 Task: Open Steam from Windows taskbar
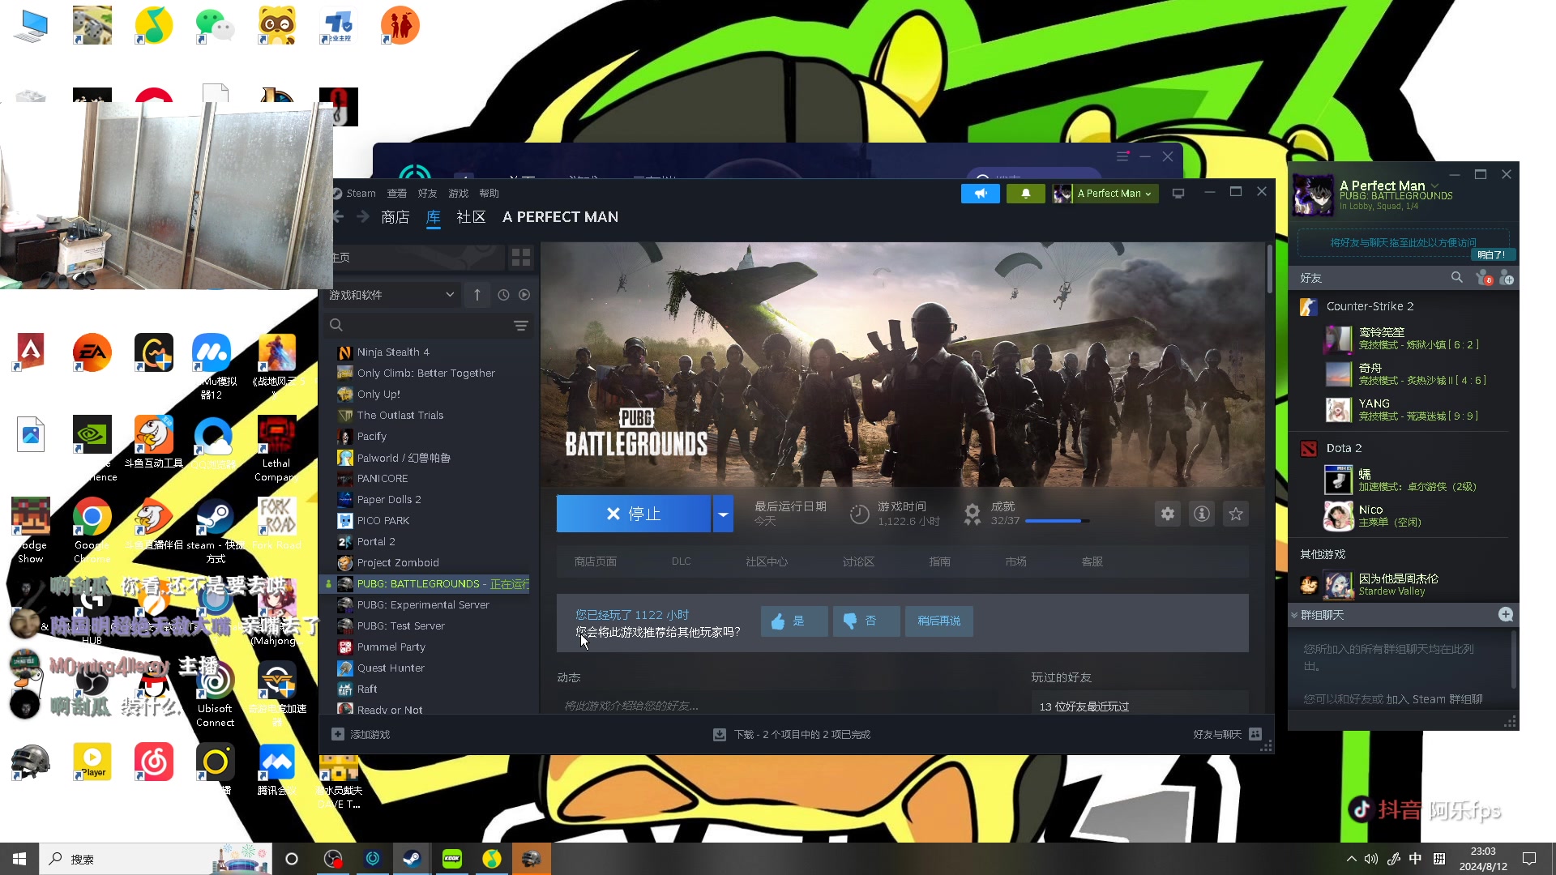coord(412,859)
